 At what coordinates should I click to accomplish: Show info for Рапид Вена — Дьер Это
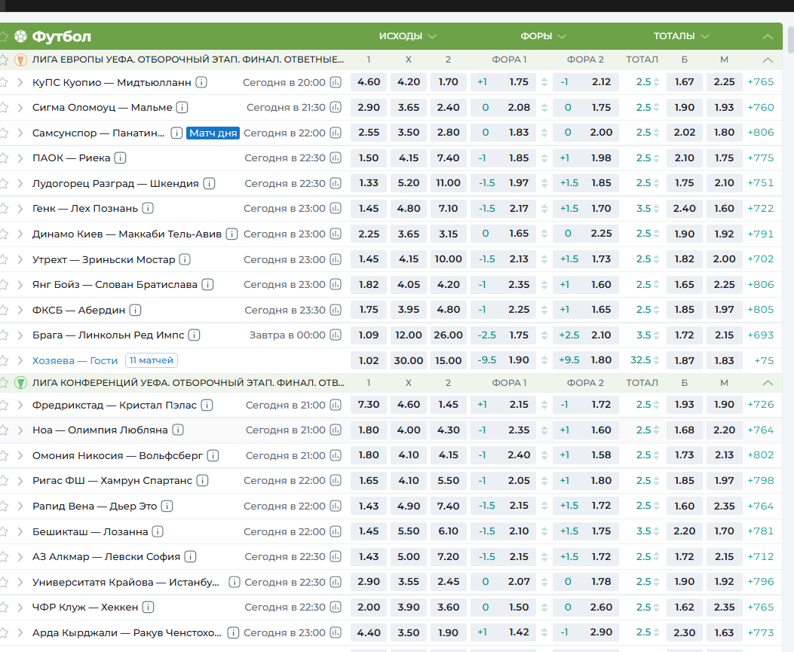[x=167, y=507]
